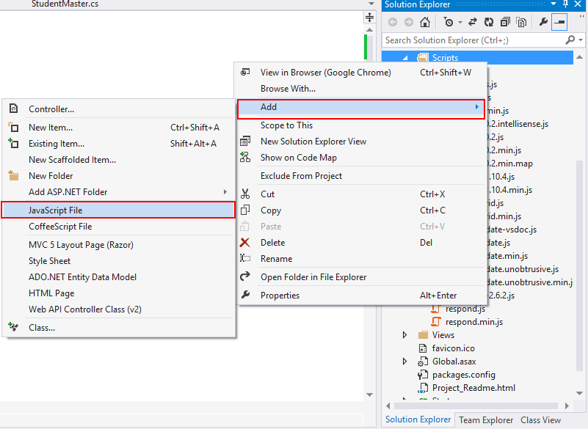
Task: Open the Pending Changes Filter clock icon
Action: coord(449,22)
